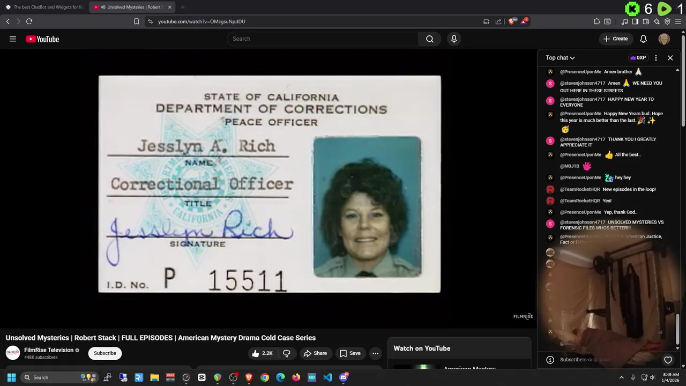Open Brave Rewards triangle icon
This screenshot has width=686, height=386.
524,21
